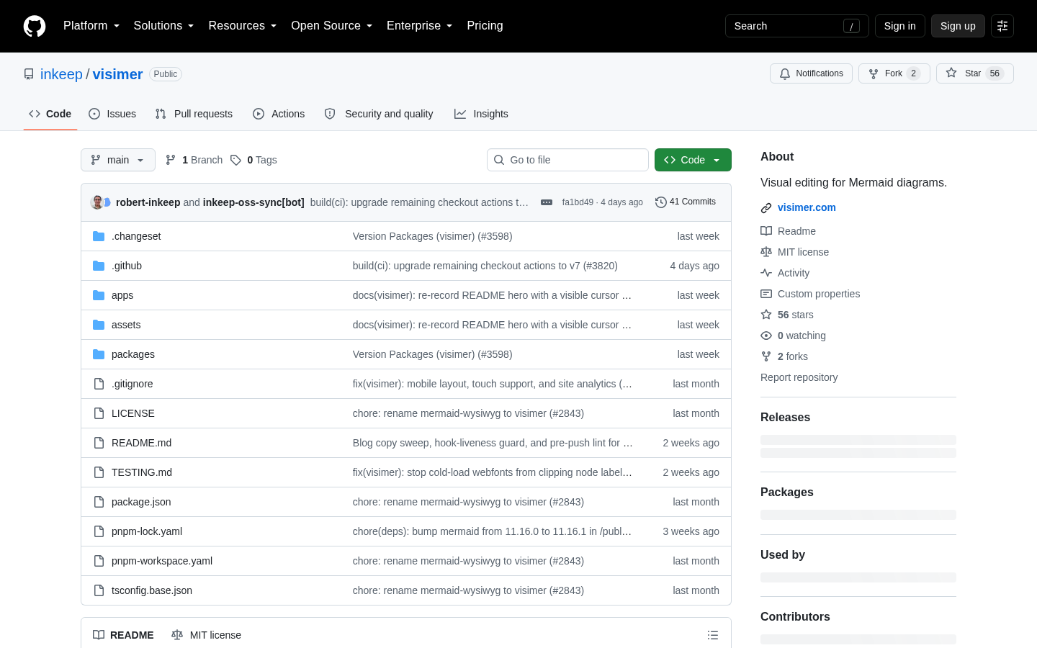Switch to the Issues tab
The width and height of the screenshot is (1037, 648).
click(112, 114)
